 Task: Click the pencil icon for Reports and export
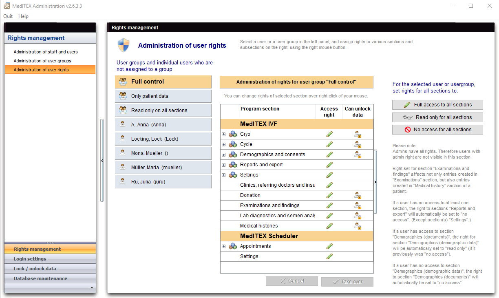pyautogui.click(x=329, y=165)
